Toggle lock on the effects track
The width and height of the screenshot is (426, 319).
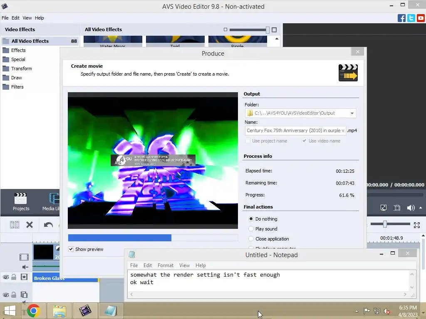coord(14,277)
